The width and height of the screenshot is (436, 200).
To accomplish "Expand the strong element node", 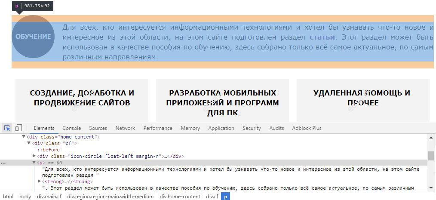I will [39, 182].
